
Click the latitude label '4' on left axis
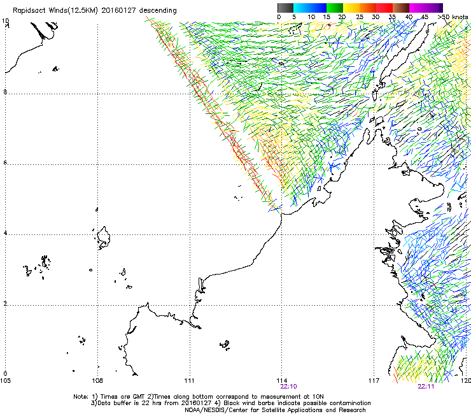point(5,233)
